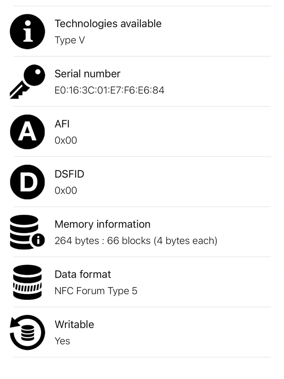The height and width of the screenshot is (379, 284).
Task: Select the Technologies available heading
Action: coord(108,24)
